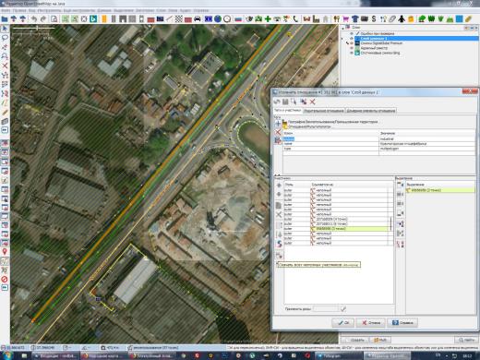Toggle visibility of validation errors layer

point(352,33)
